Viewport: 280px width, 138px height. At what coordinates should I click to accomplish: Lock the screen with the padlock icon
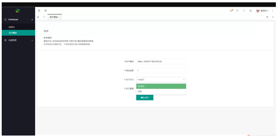click(x=251, y=11)
